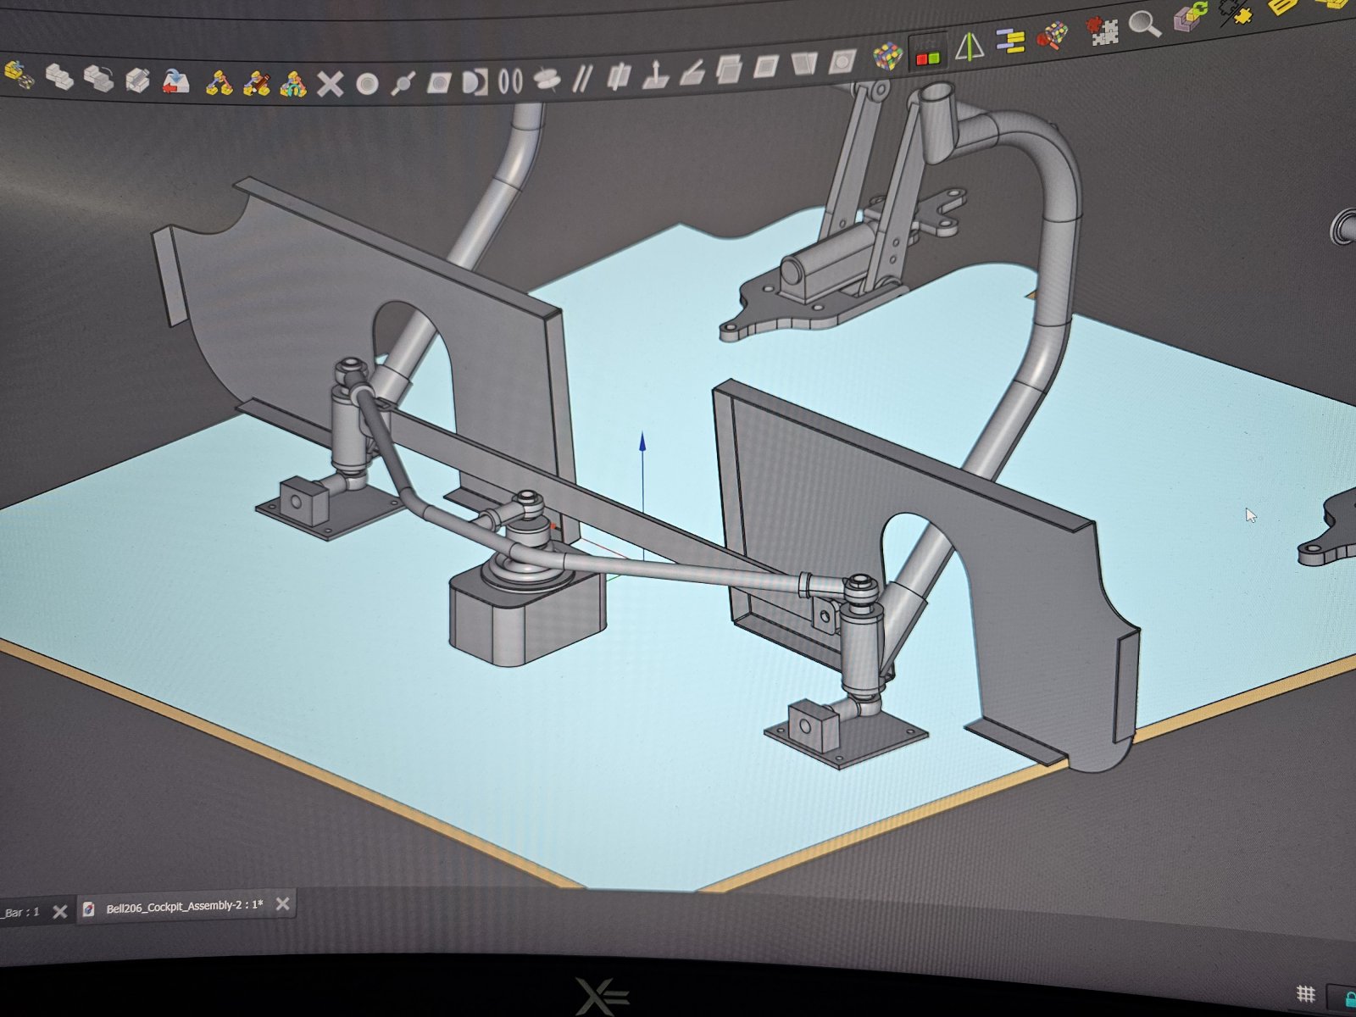Select the axis parallel double-line icon

pos(582,80)
